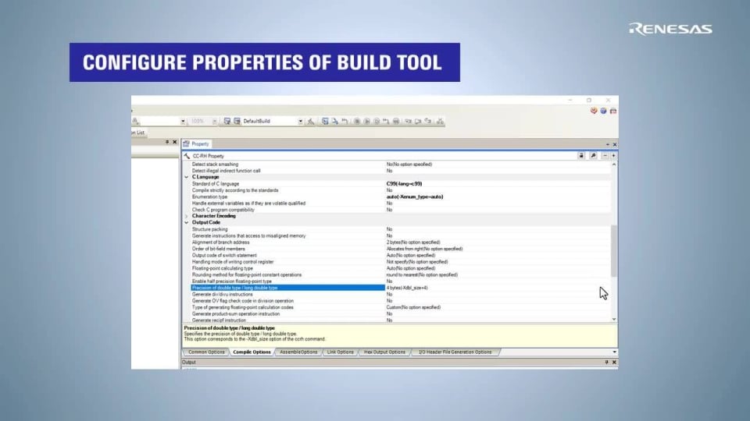Select the Structure packing property row

210,229
